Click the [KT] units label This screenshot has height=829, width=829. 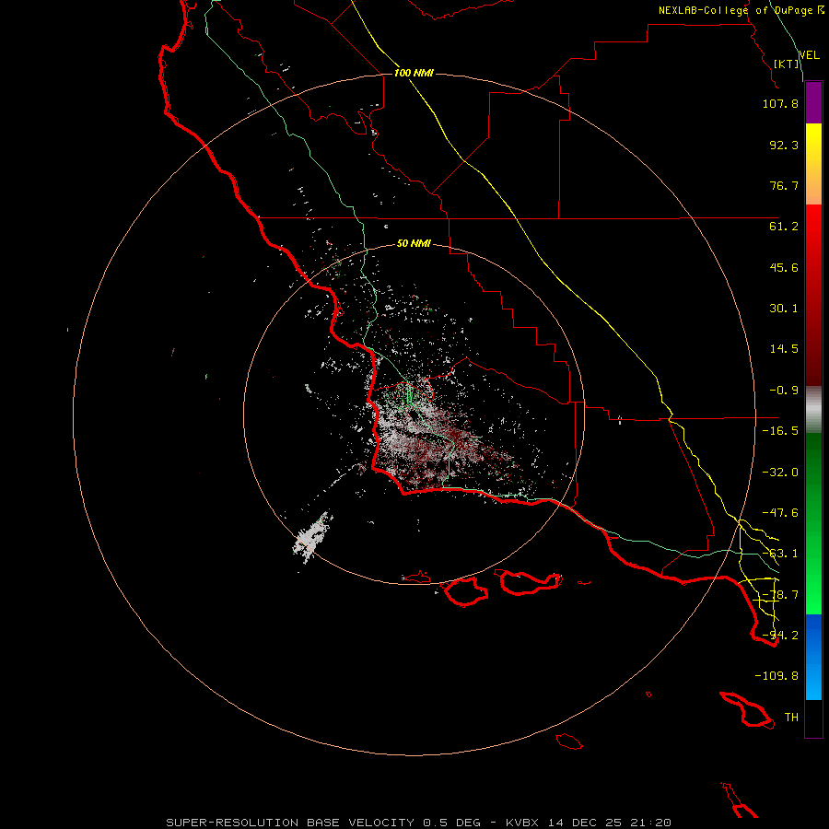[x=787, y=64]
